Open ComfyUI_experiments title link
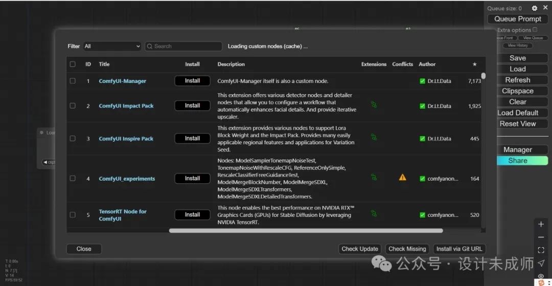The width and height of the screenshot is (552, 286). pyautogui.click(x=127, y=179)
